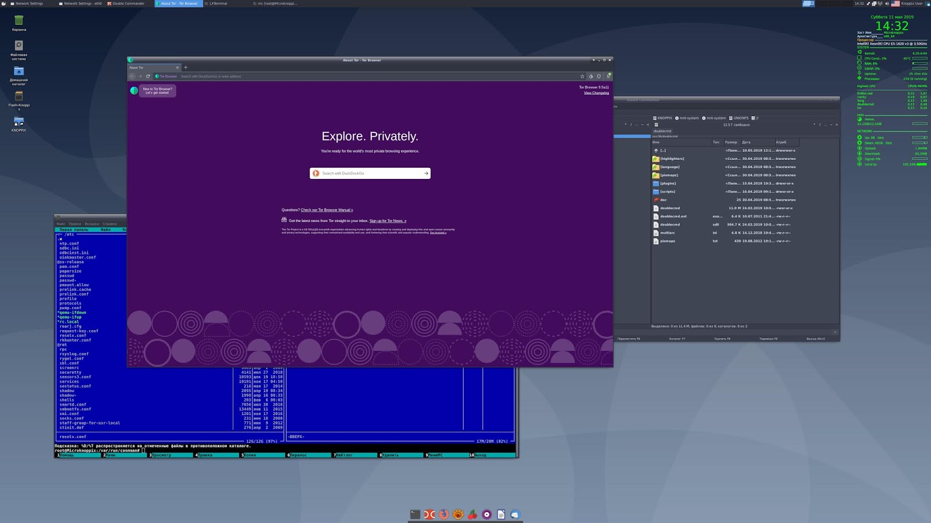Viewport: 931px width, 523px height.
Task: Sort by Размер column in Double Commander
Action: 731,142
